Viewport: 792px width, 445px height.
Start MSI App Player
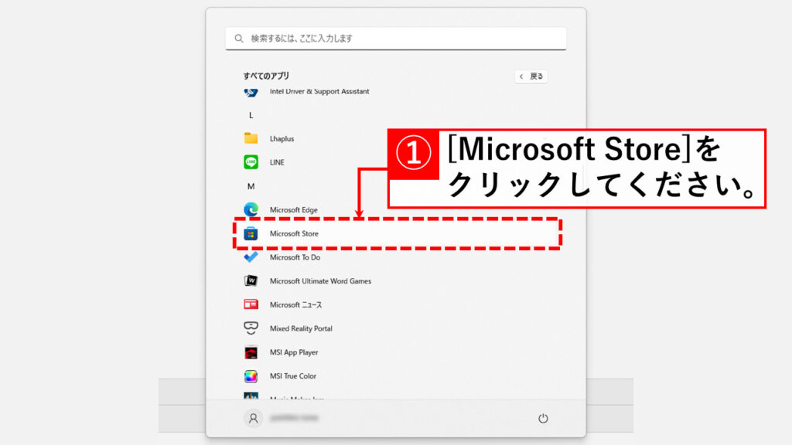click(293, 352)
